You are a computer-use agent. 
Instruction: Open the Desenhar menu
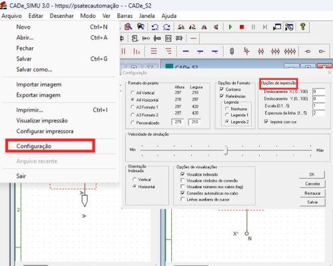pyautogui.click(x=61, y=16)
